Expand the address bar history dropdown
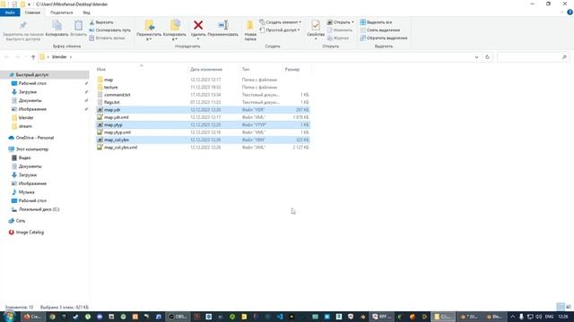 [x=476, y=57]
